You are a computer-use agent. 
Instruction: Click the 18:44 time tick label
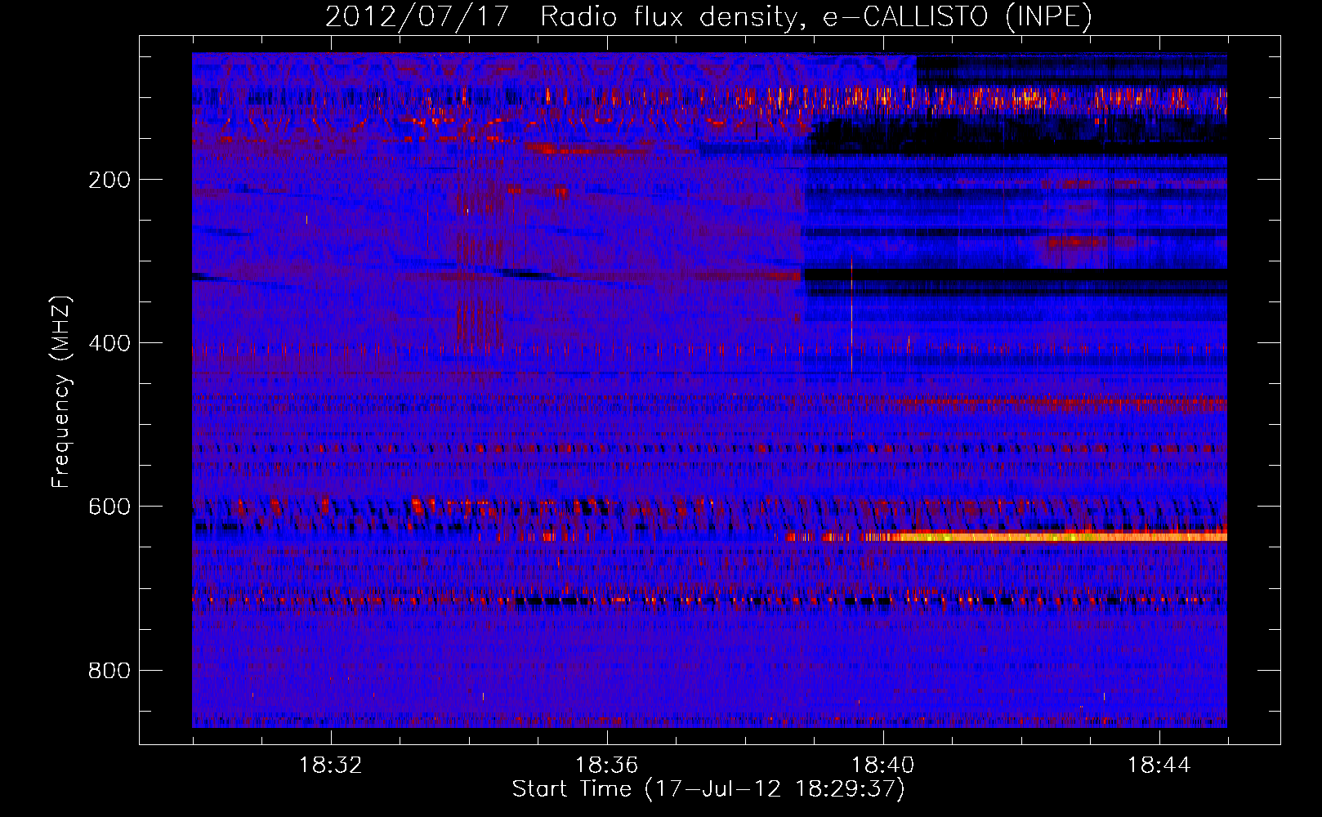[1159, 766]
